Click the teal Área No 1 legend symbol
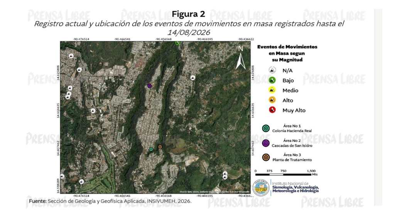Screen dimensions: 395x222 [x=266, y=128]
